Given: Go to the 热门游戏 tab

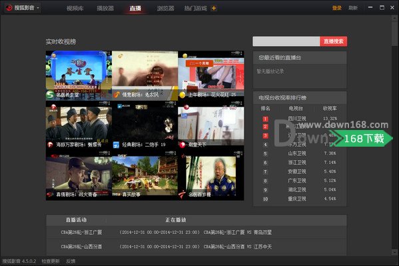Looking at the screenshot, I should (x=195, y=8).
